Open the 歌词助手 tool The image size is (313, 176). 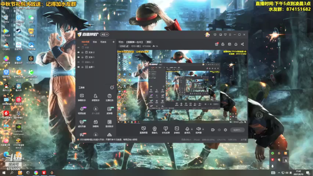pos(110,123)
